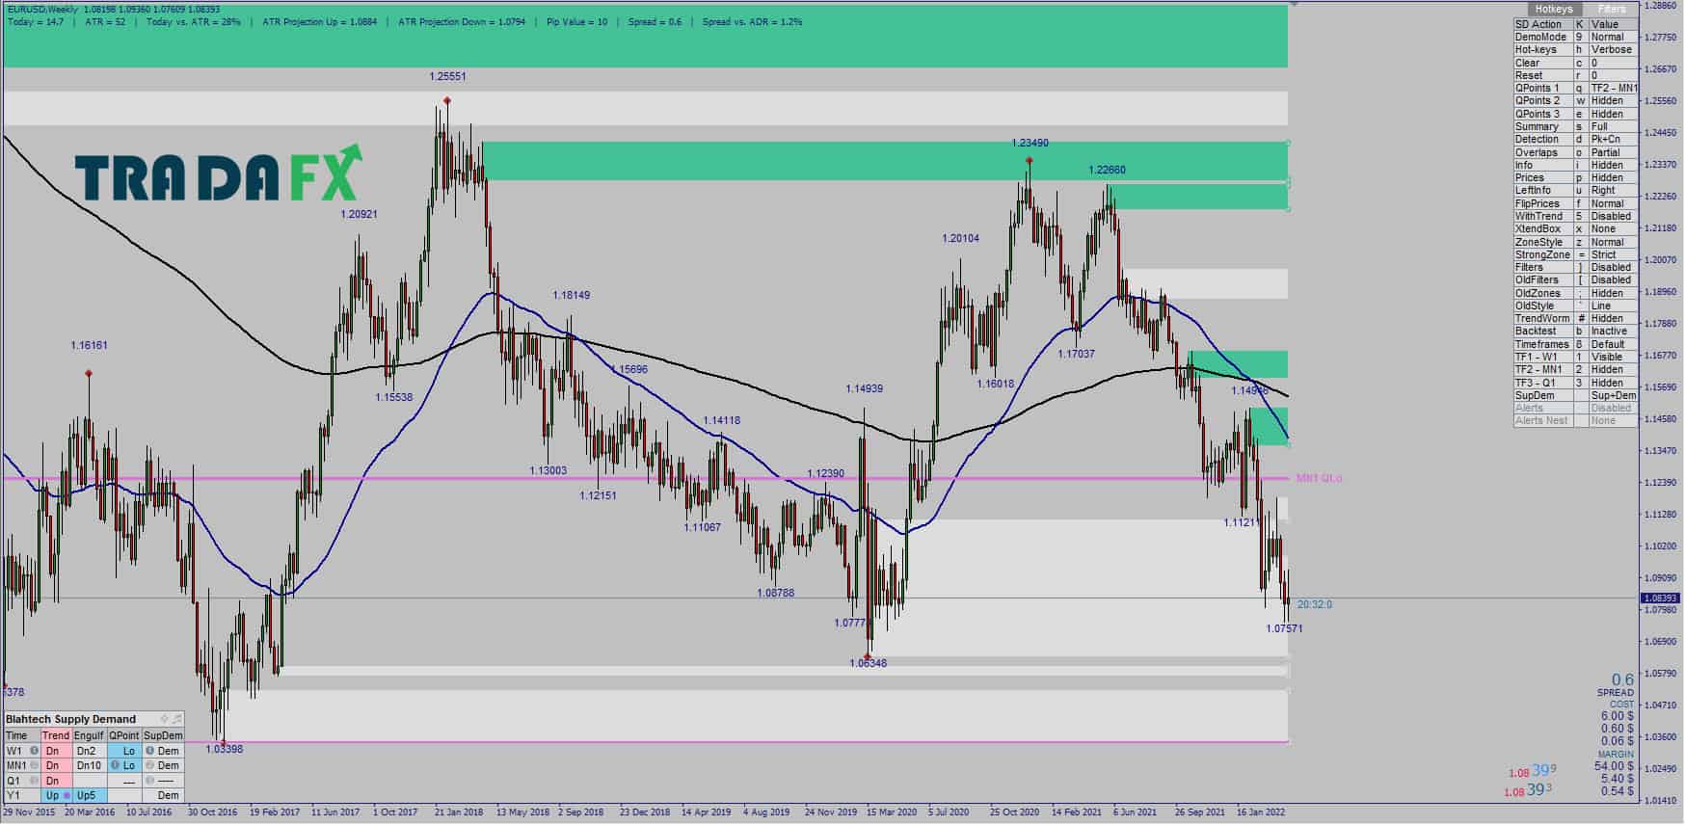The image size is (1685, 825).
Task: Toggle TF1 - W1 visibility value
Action: [1613, 357]
